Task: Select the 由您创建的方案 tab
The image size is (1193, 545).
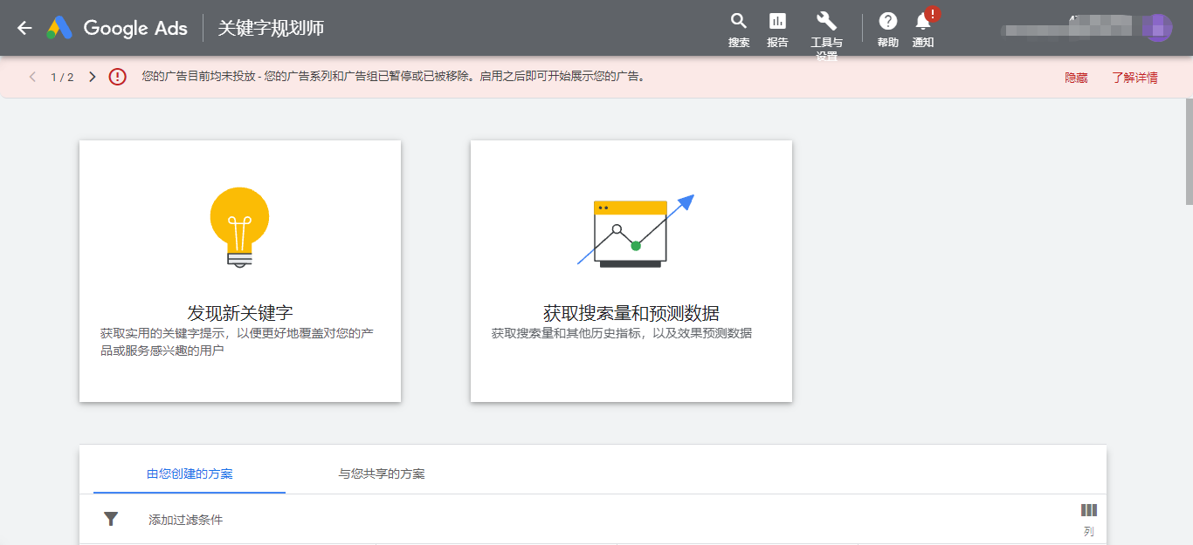Action: pyautogui.click(x=190, y=474)
